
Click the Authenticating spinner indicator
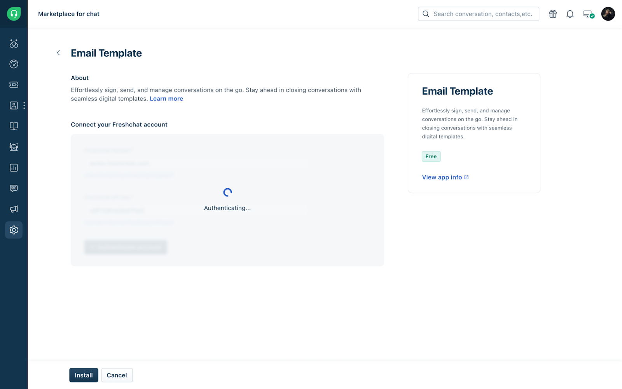[x=227, y=192]
